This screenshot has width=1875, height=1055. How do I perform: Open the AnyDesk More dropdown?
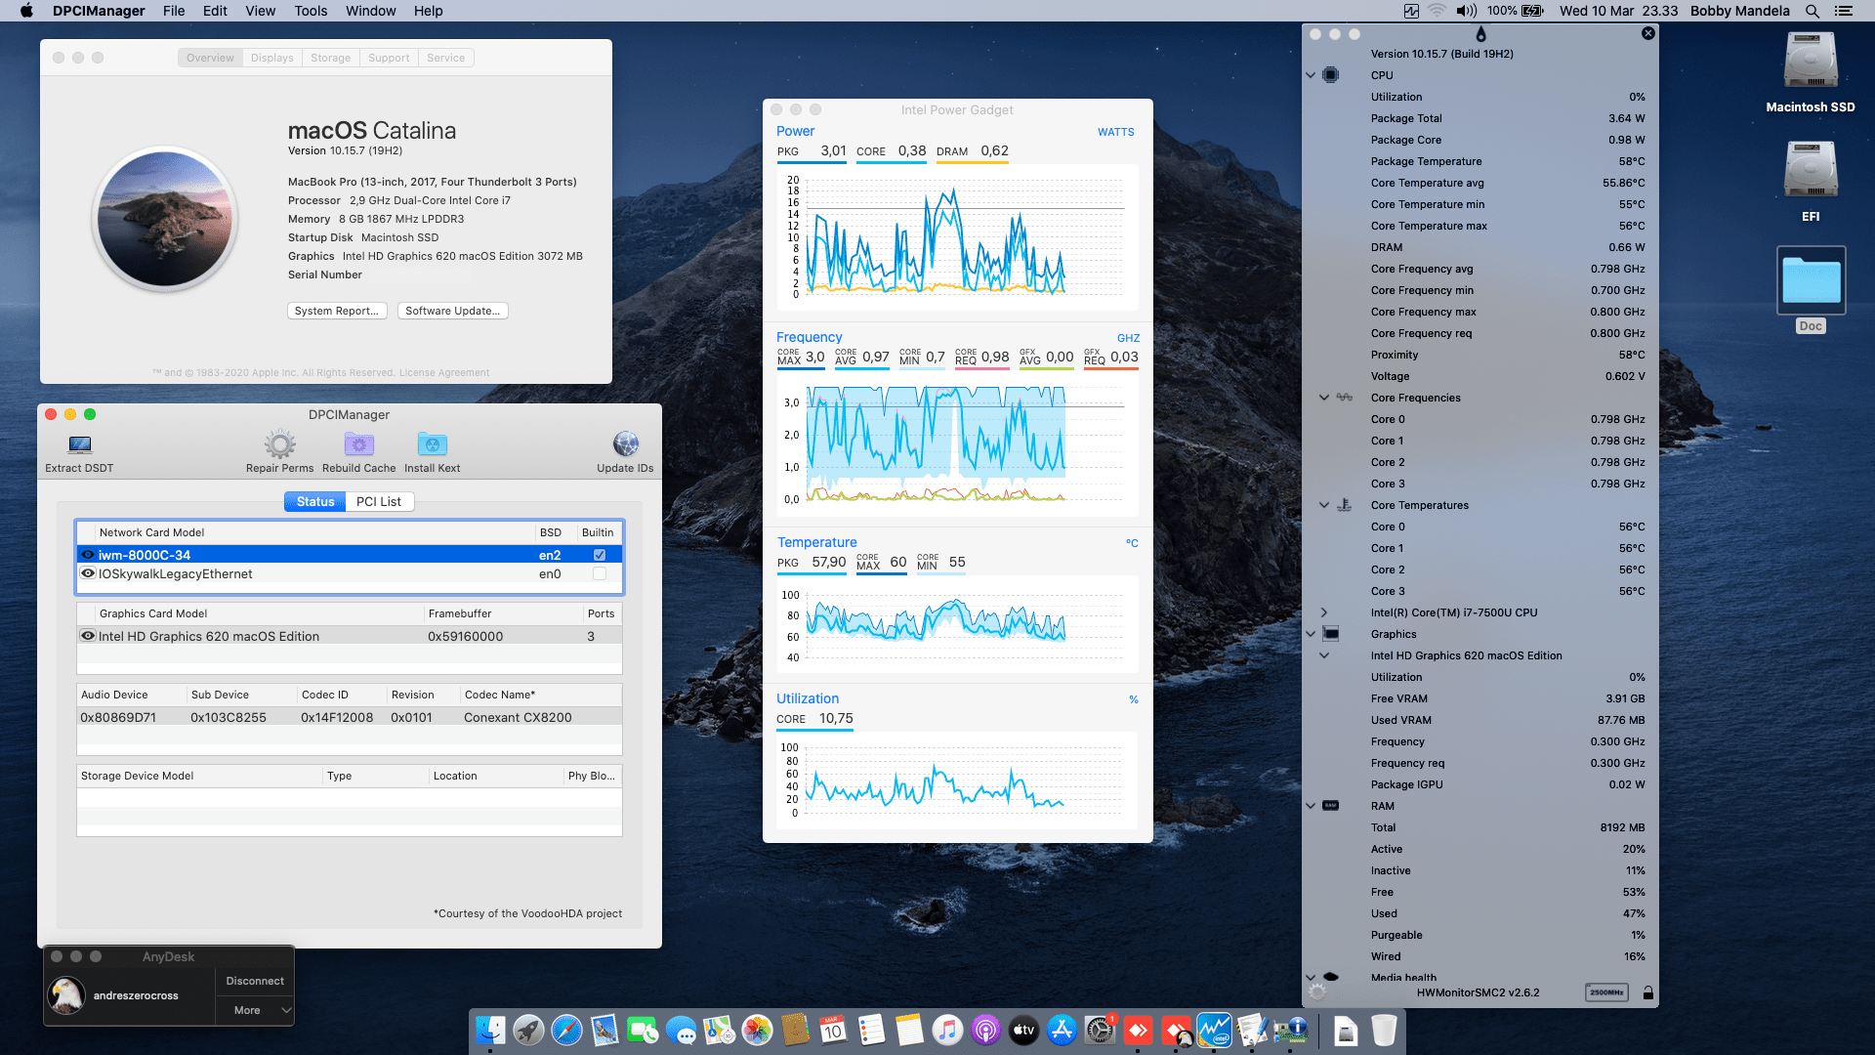[x=255, y=1010]
